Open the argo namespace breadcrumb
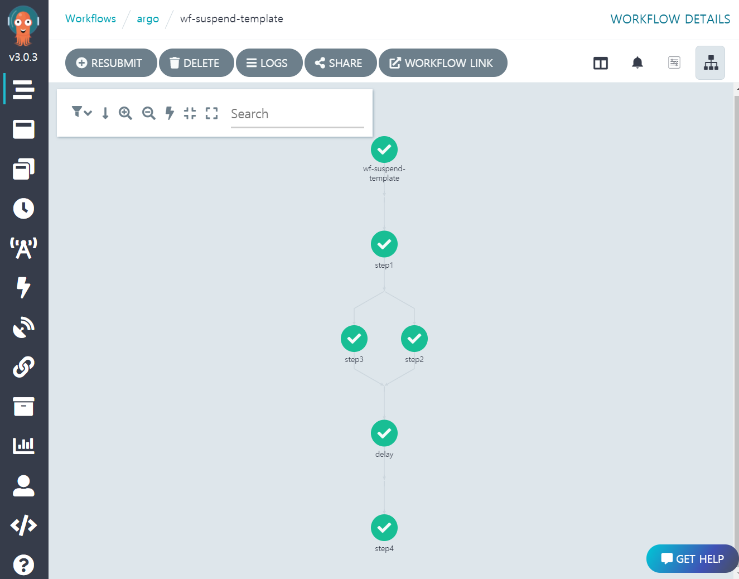 point(148,18)
